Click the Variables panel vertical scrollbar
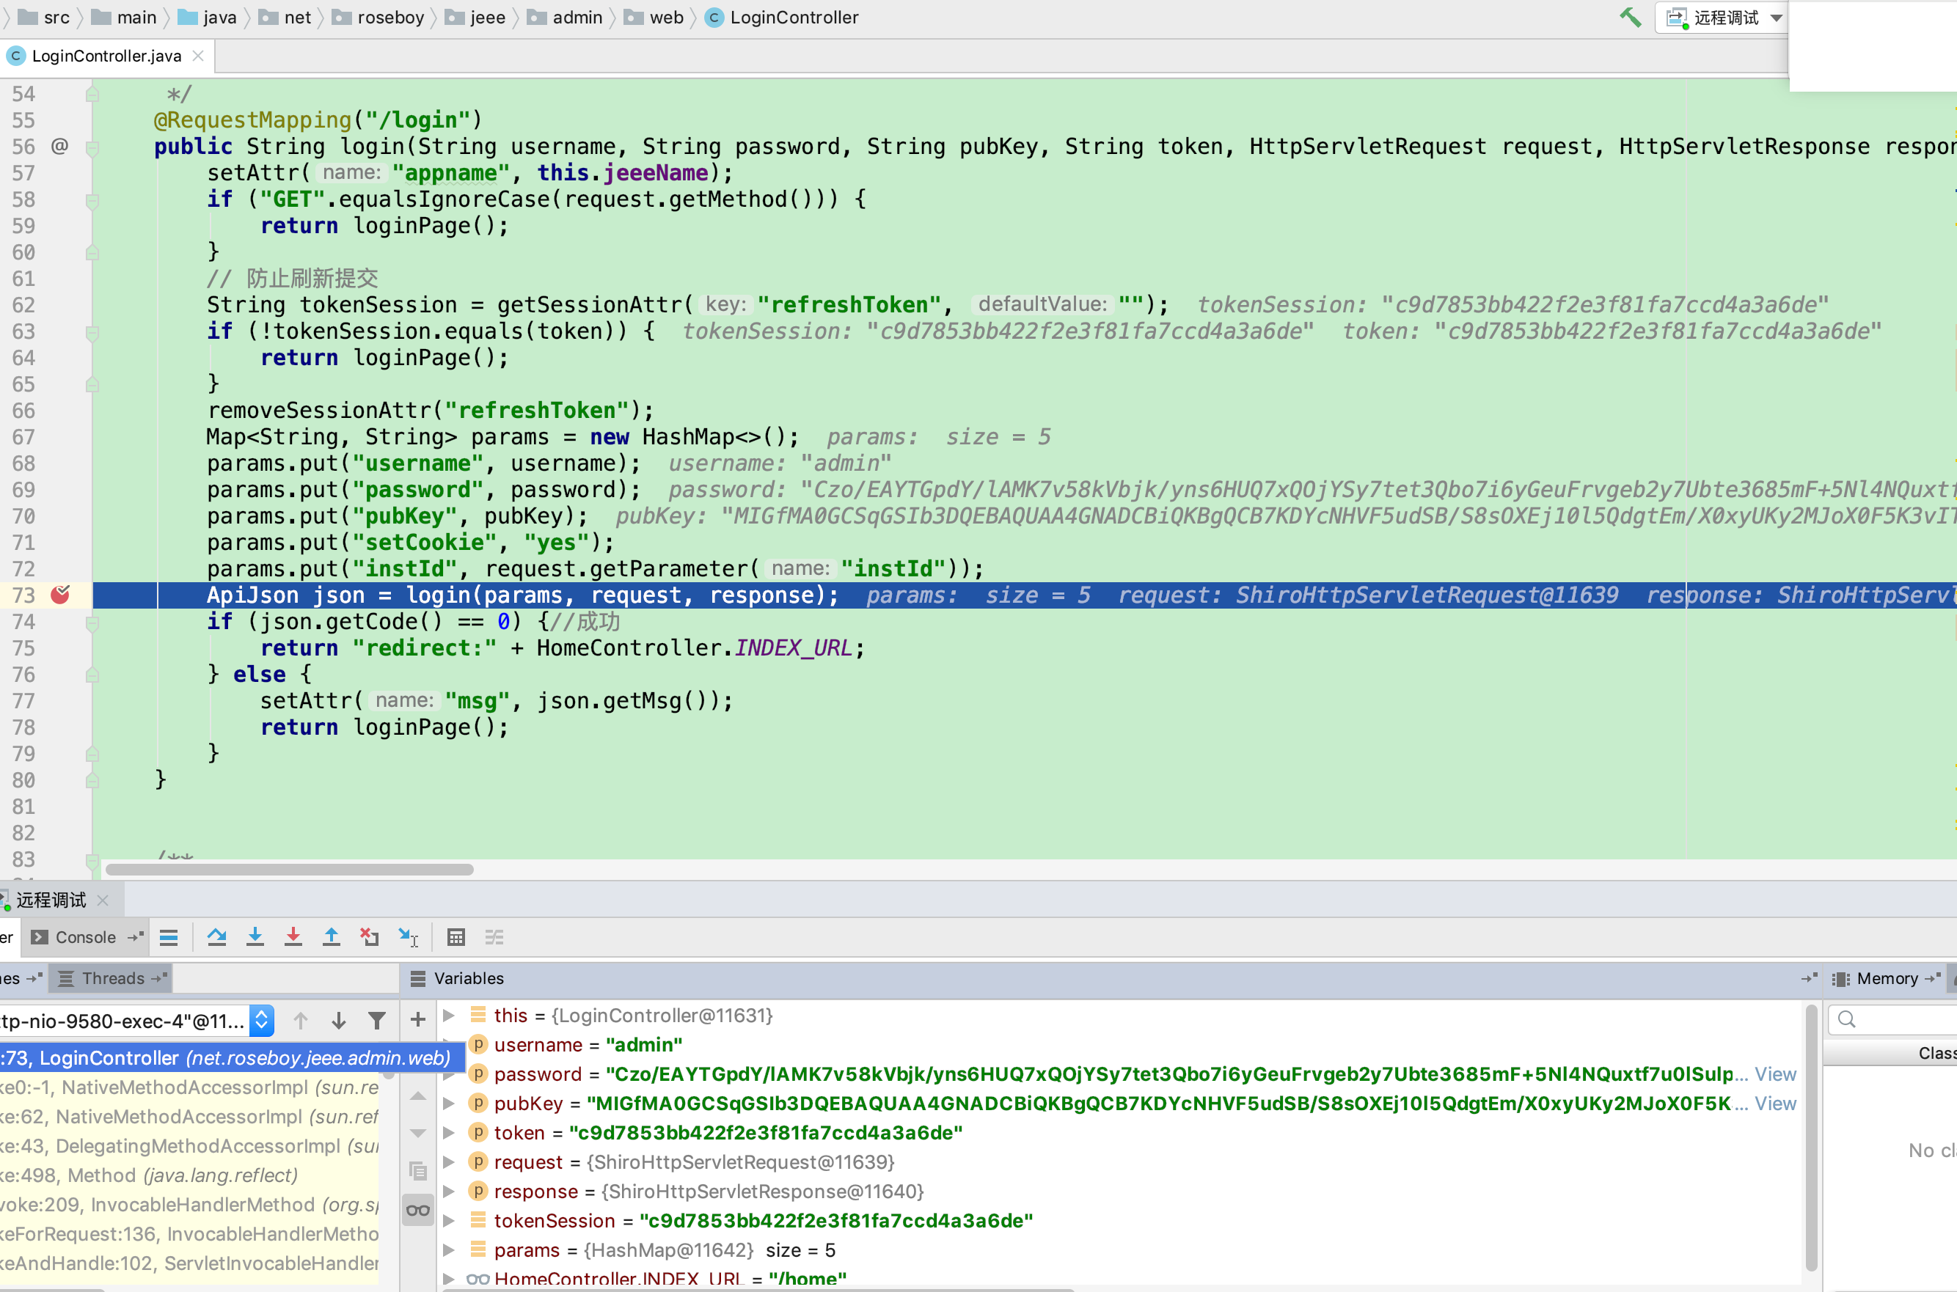Screen dimensions: 1957x1292 (1811, 1137)
